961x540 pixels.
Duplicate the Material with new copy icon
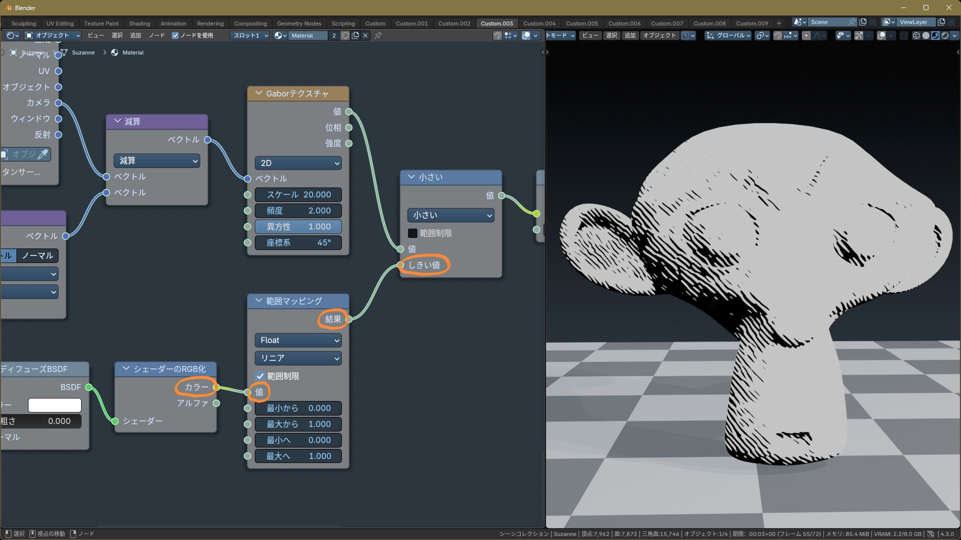pos(355,35)
